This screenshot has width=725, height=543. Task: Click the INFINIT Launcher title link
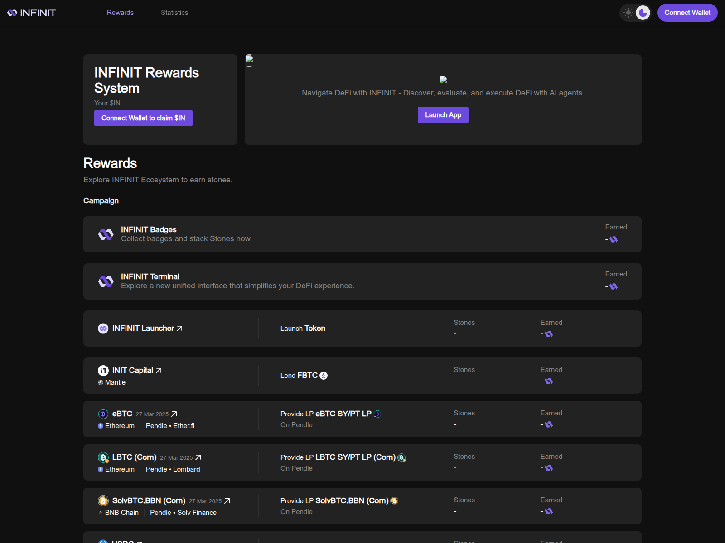coord(143,329)
